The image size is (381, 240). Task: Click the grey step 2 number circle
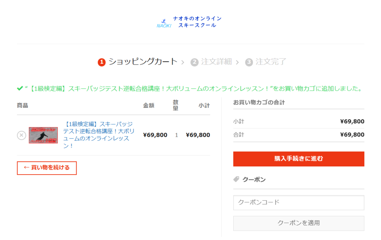tap(194, 62)
